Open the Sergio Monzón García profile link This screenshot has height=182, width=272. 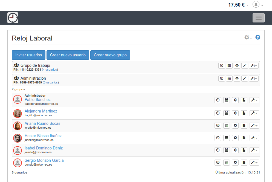44,160
